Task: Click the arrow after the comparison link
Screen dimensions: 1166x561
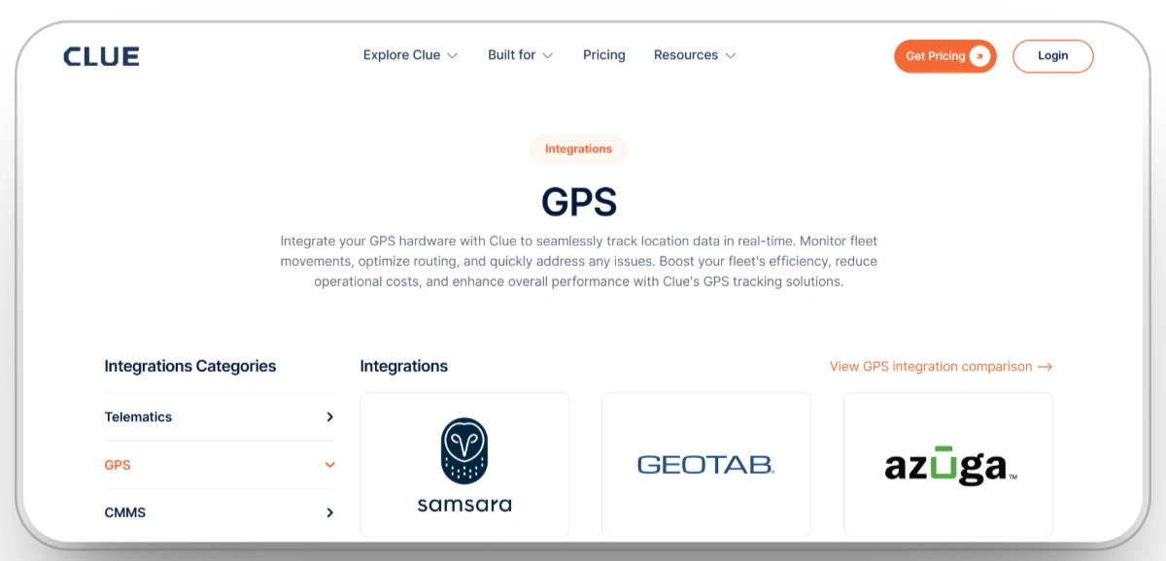Action: coord(1046,366)
